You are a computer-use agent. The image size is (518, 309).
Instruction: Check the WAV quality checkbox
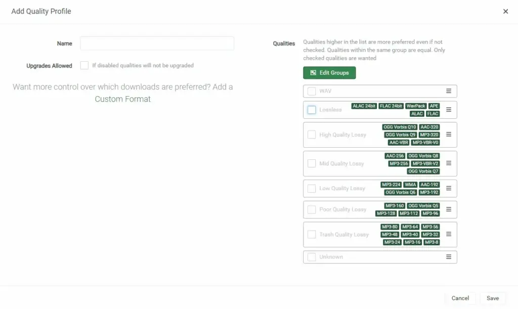312,91
